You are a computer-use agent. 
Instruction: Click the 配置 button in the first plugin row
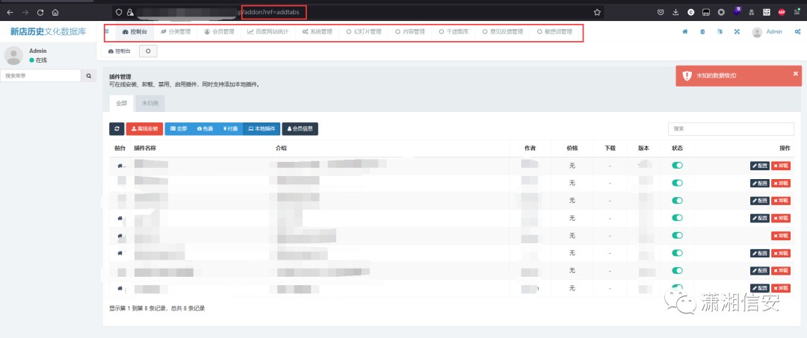(760, 166)
